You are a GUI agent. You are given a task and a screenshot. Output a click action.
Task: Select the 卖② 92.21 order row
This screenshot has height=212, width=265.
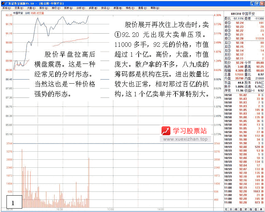coord(244,34)
